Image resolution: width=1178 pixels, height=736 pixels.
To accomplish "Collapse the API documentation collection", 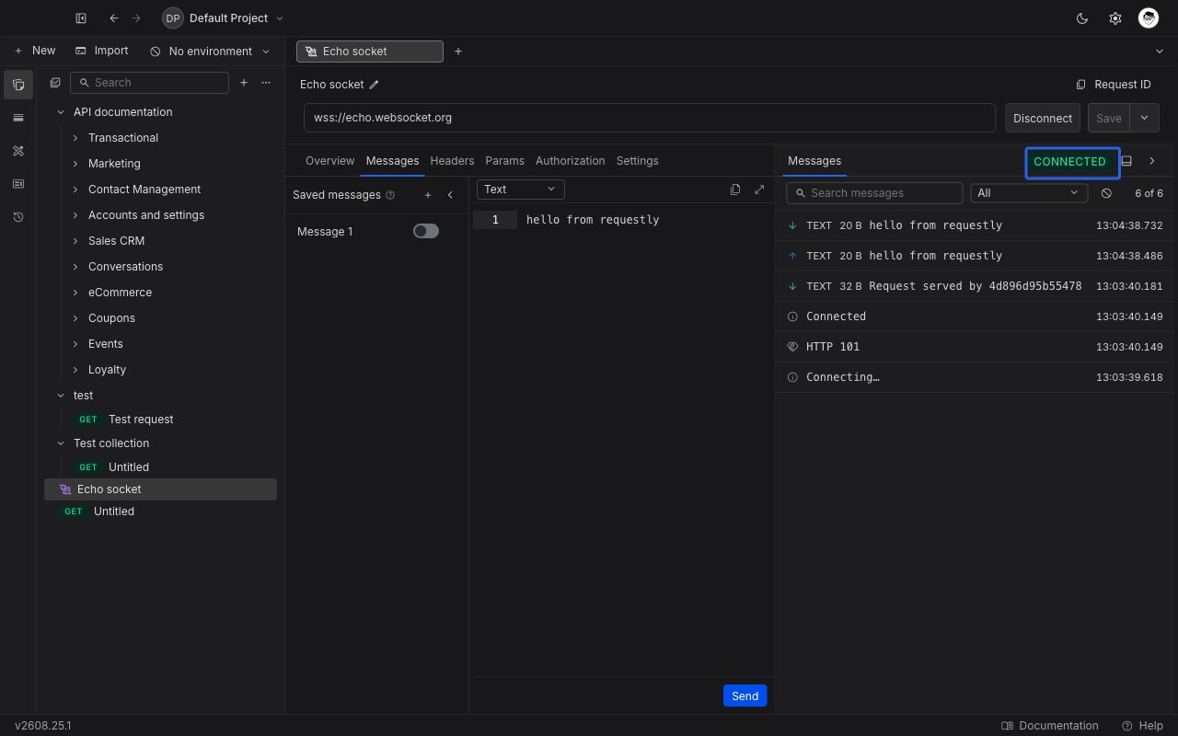I will tap(61, 112).
